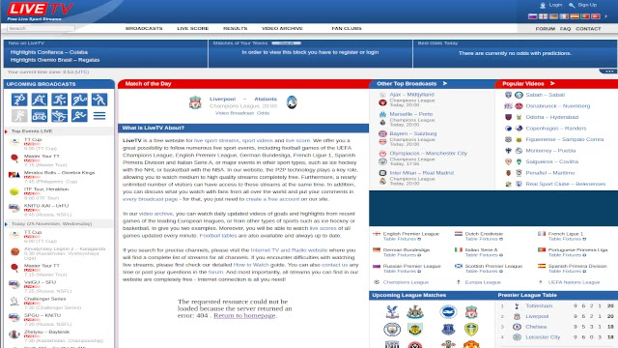The width and height of the screenshot is (618, 348).
Task: Click the Sign Up link
Action: coord(587,5)
